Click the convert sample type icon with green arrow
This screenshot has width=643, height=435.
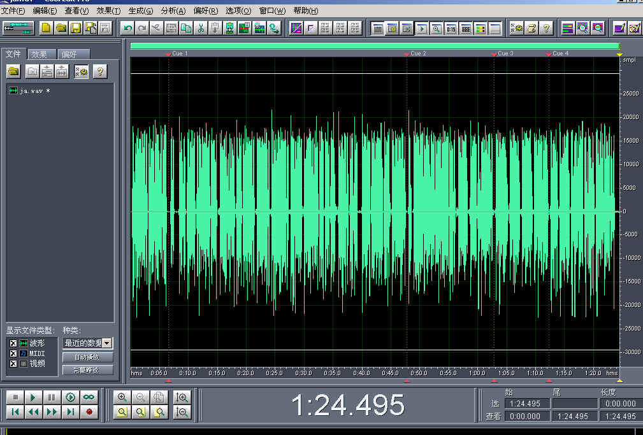(x=274, y=28)
